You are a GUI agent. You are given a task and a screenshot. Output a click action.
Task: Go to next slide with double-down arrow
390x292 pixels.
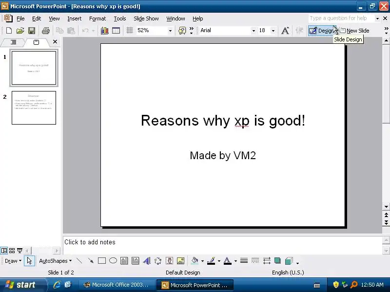(386, 222)
